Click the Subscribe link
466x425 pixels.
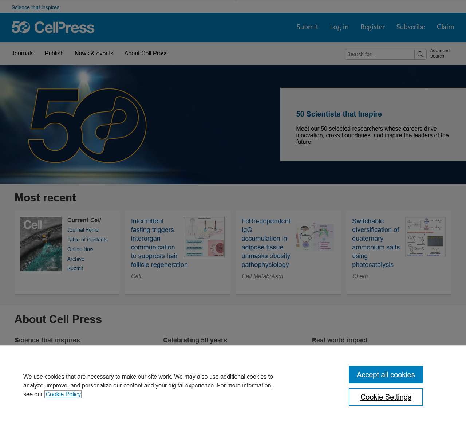411,27
